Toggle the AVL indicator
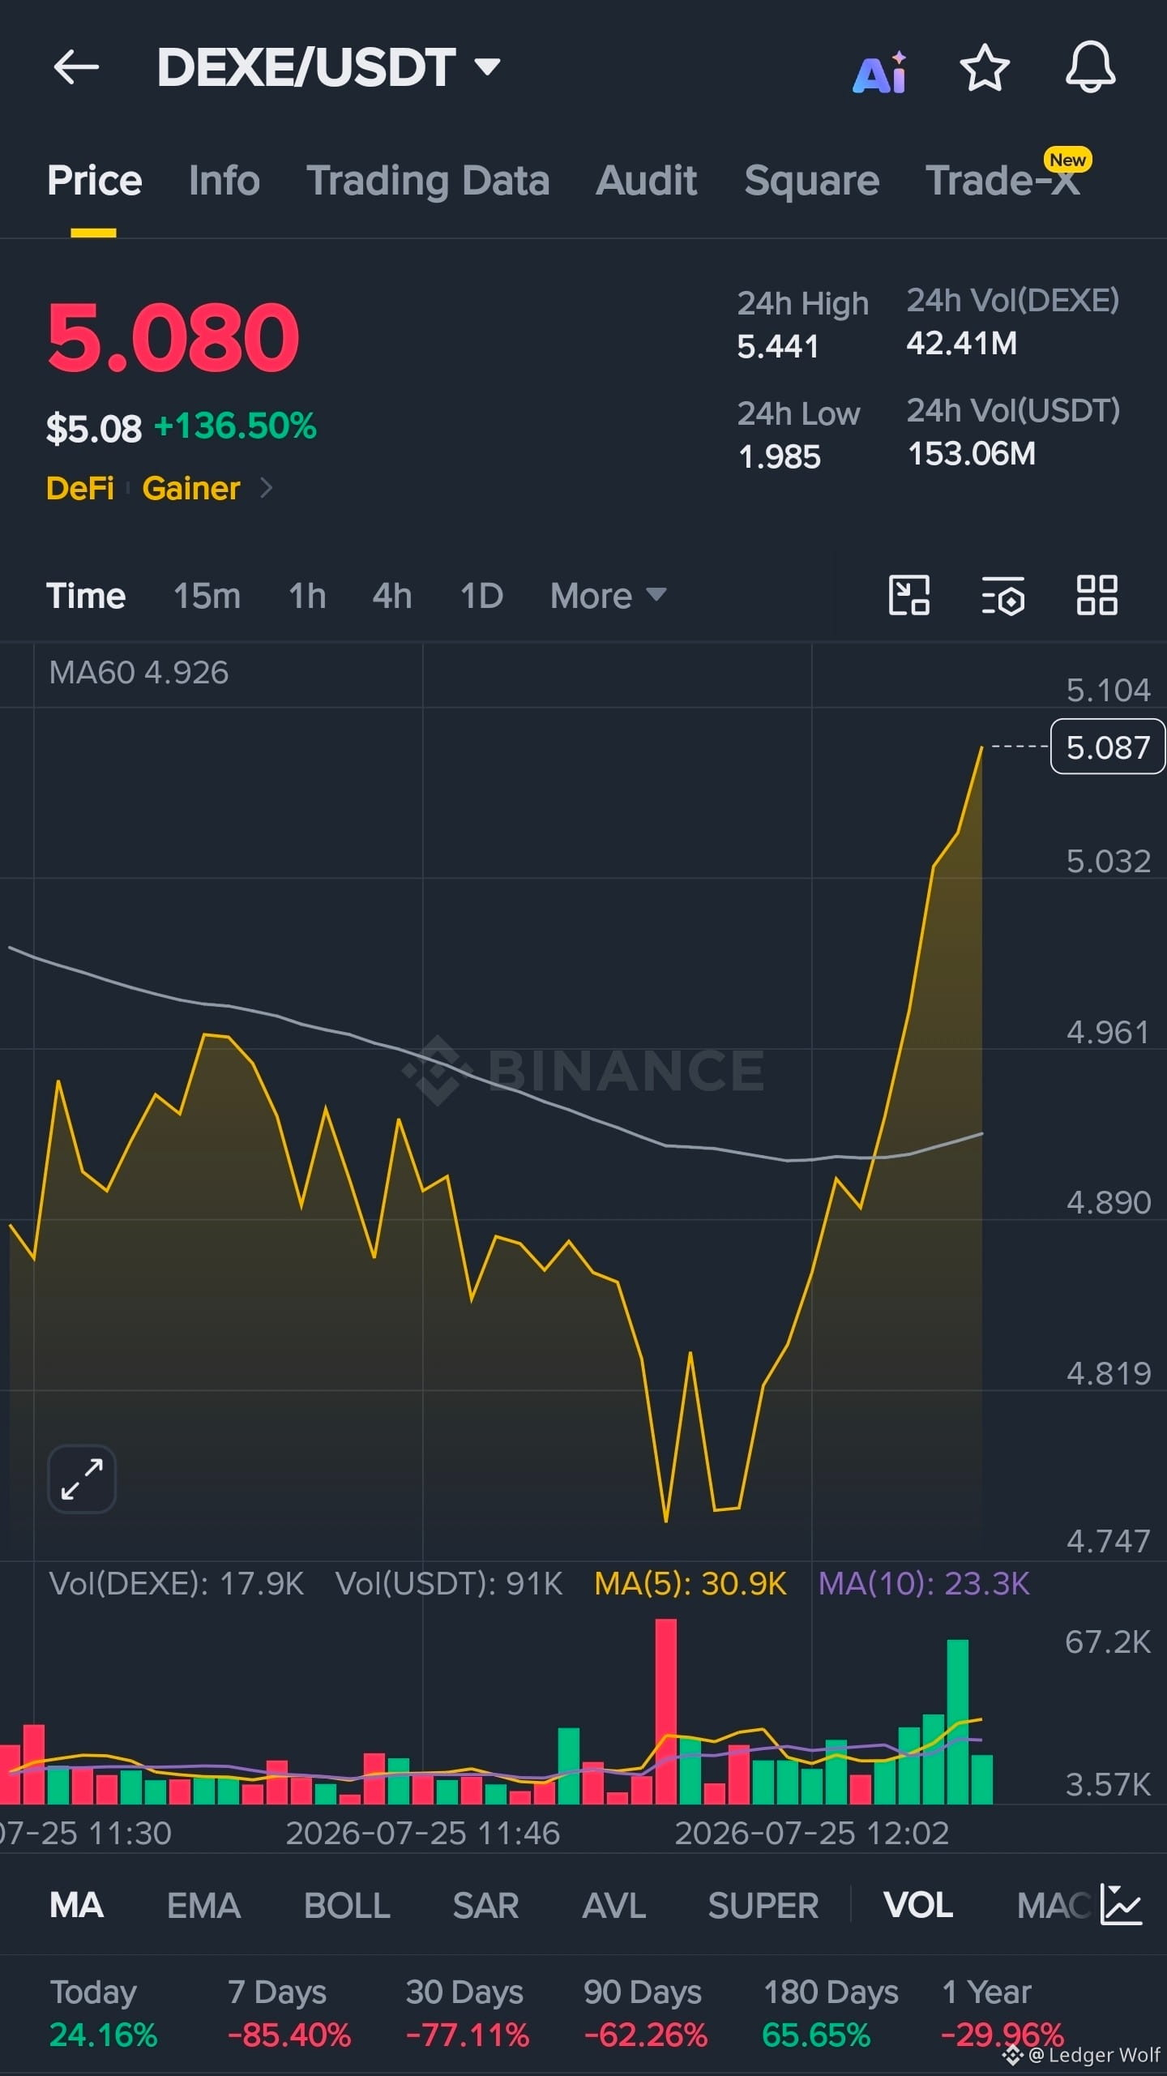The height and width of the screenshot is (2076, 1167). [614, 1905]
